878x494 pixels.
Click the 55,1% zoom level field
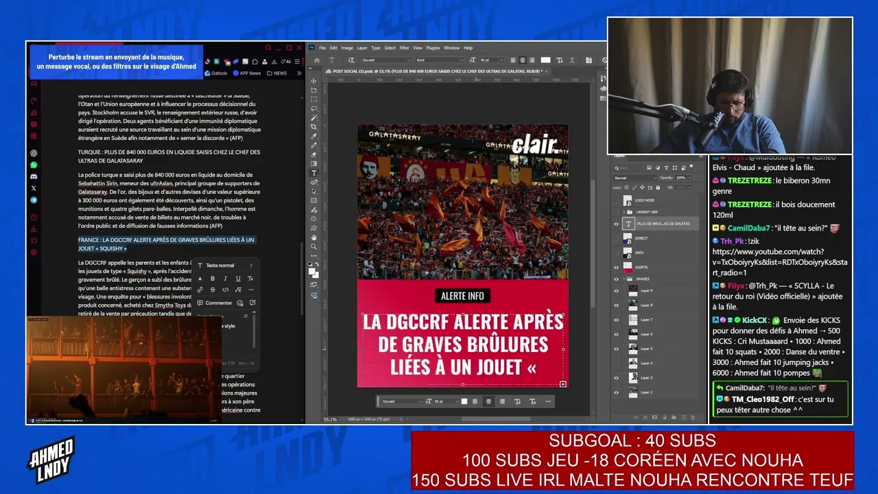coord(330,420)
